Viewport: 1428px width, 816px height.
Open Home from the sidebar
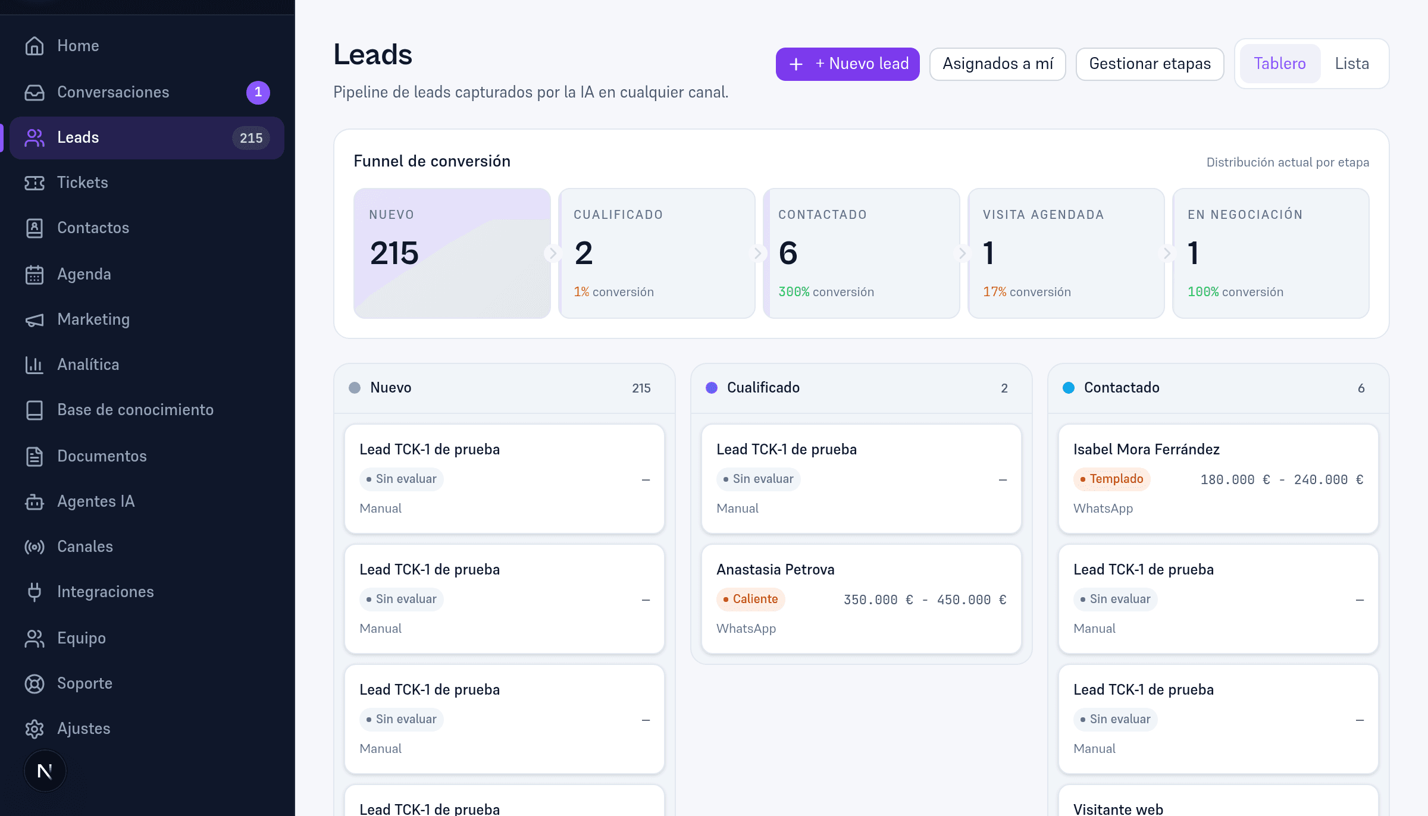tap(146, 46)
